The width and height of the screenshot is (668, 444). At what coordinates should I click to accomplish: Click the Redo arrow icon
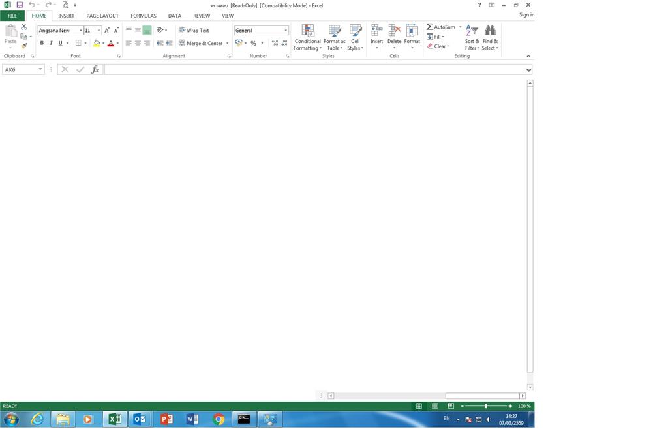48,5
